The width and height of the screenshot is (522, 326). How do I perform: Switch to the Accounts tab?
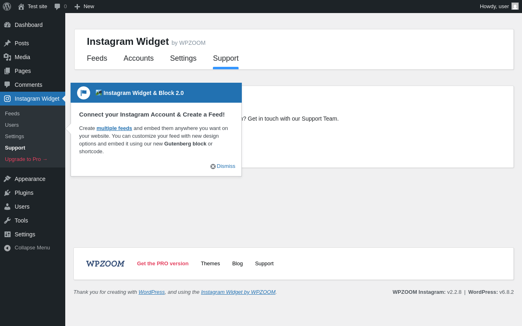pos(139,58)
